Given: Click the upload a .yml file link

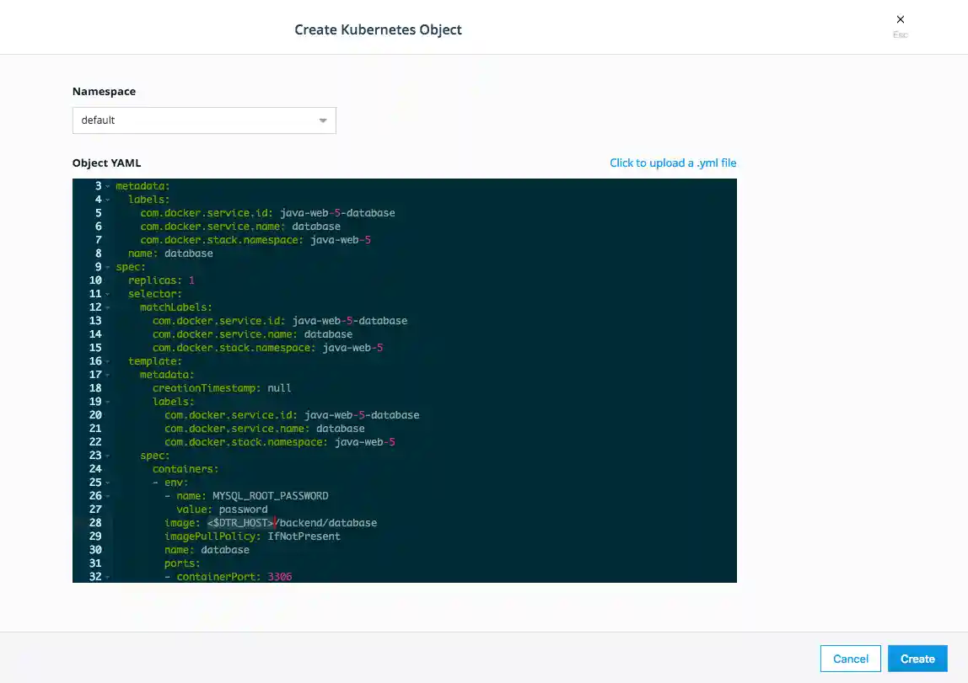Looking at the screenshot, I should point(673,163).
